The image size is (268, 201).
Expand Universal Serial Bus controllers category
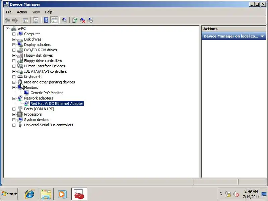(x=14, y=125)
